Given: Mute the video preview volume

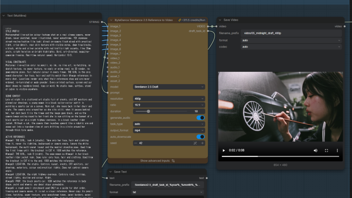Looking at the screenshot, I should tap(315, 151).
